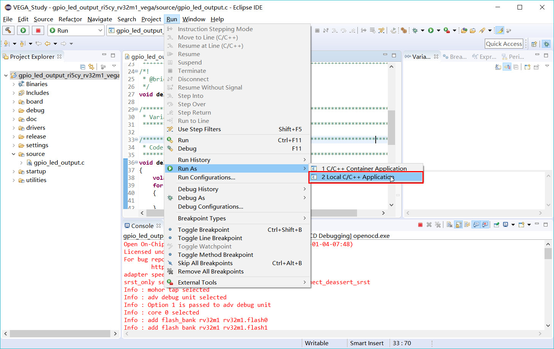Click the Debug F11 menu item

tap(238, 148)
